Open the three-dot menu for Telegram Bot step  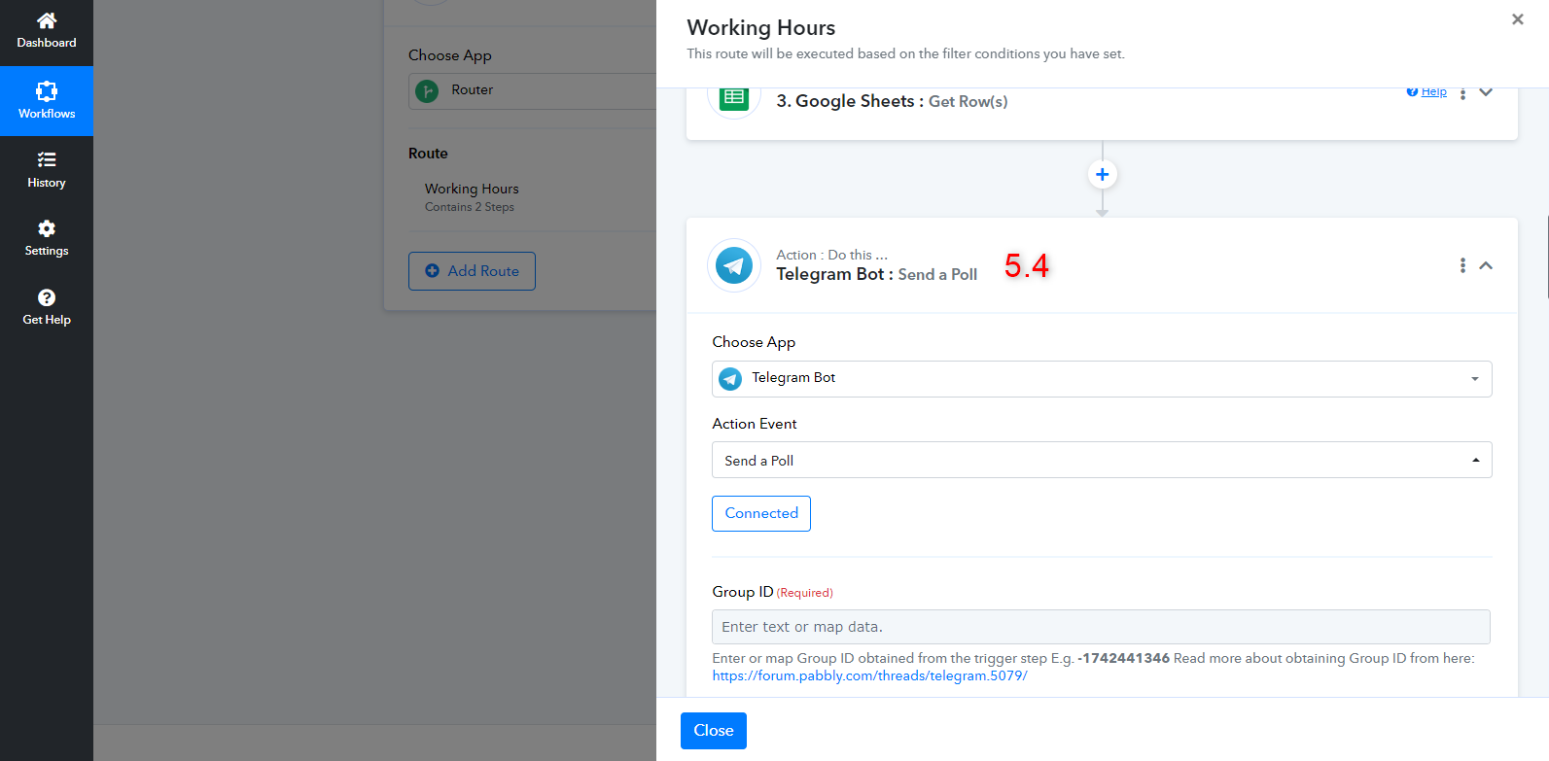[1462, 265]
